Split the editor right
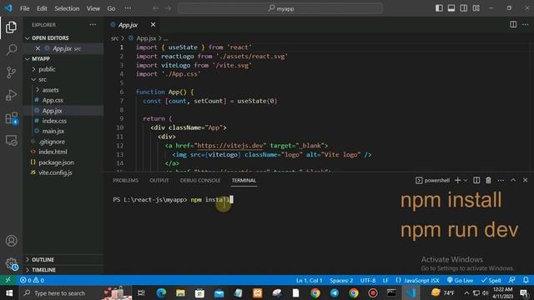Screen dimensions: 534x300 pyautogui.click(x=513, y=24)
